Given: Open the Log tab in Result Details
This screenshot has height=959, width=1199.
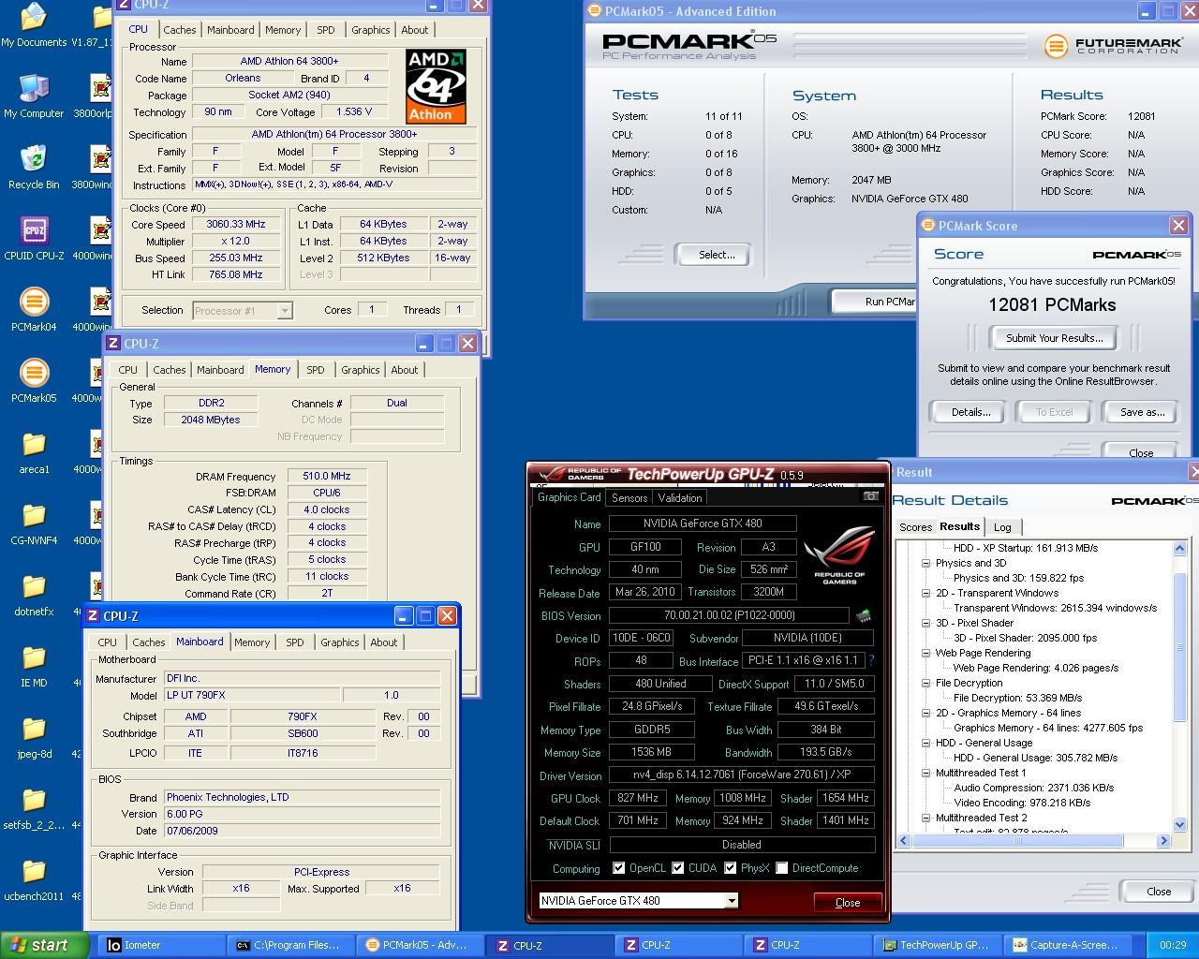Looking at the screenshot, I should 1002,527.
